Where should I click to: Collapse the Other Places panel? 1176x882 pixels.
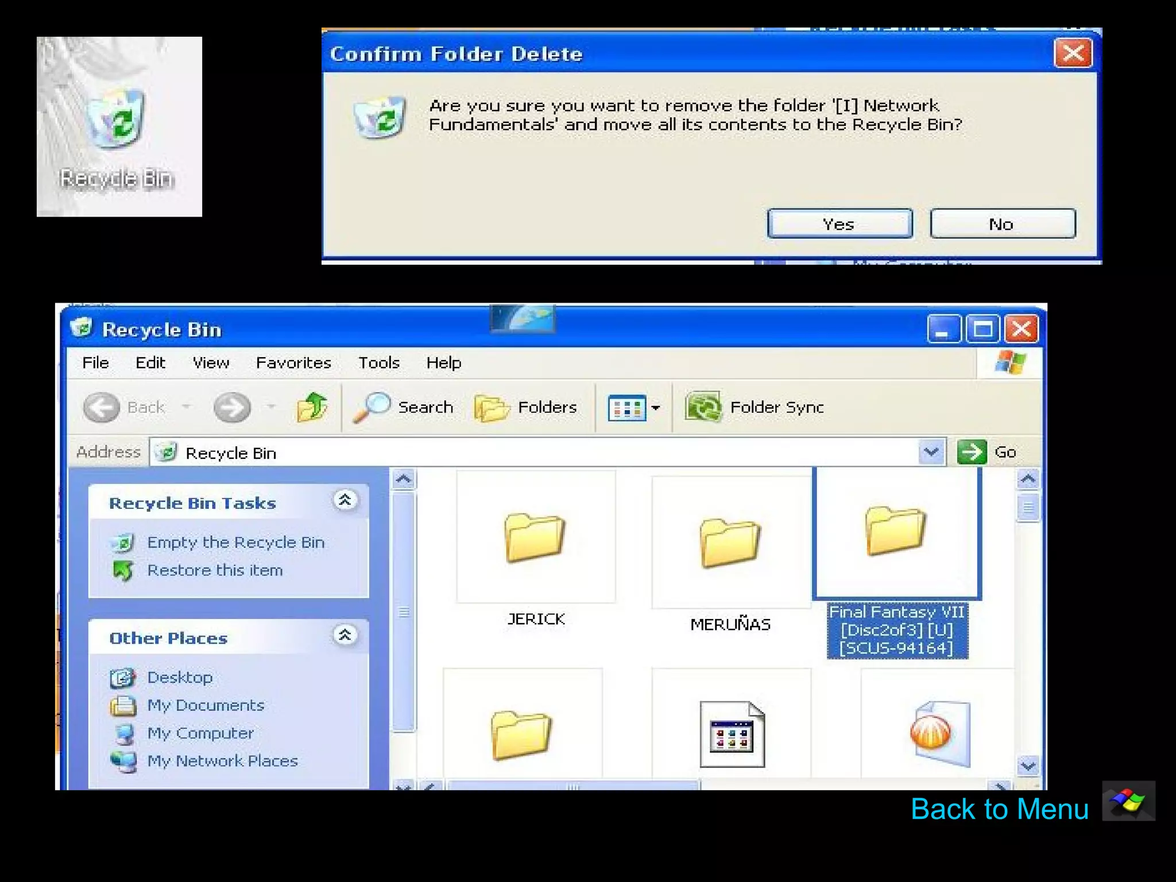pyautogui.click(x=345, y=636)
